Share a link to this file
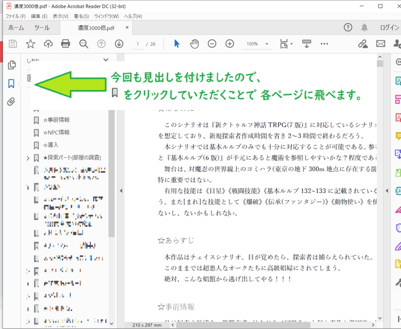The height and width of the screenshot is (329, 401). click(363, 44)
